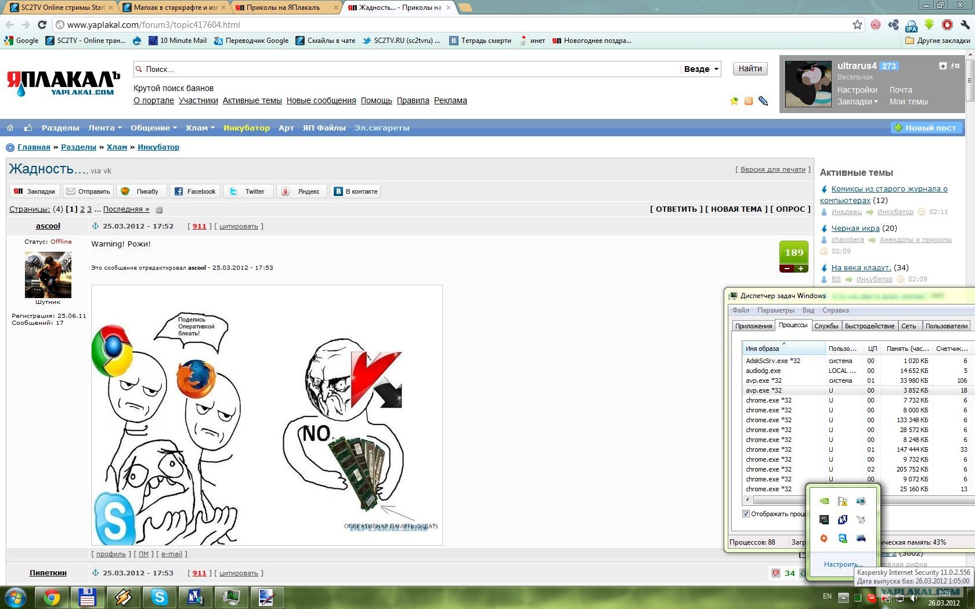Viewport: 975px width, 609px height.
Task: Open the Параметры menu in Task Manager
Action: click(775, 310)
